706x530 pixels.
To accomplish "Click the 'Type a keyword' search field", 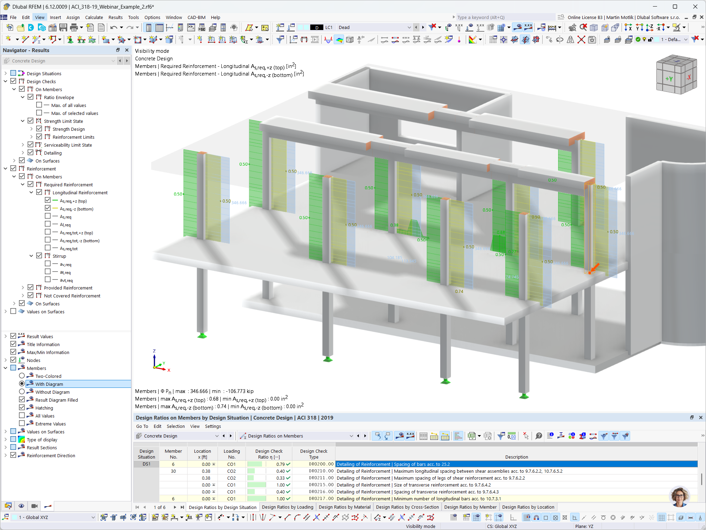I will [x=503, y=17].
